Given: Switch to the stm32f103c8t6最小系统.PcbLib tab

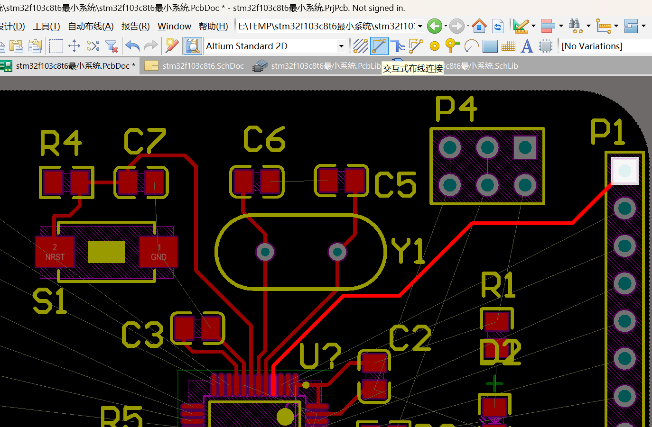Looking at the screenshot, I should [x=317, y=66].
